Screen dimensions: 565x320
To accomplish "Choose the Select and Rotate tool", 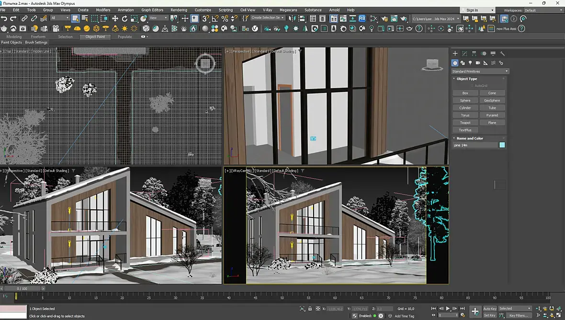I will click(x=124, y=18).
